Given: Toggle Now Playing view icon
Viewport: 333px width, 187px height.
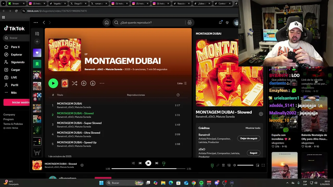Looking at the screenshot, I should pyautogui.click(x=212, y=165).
